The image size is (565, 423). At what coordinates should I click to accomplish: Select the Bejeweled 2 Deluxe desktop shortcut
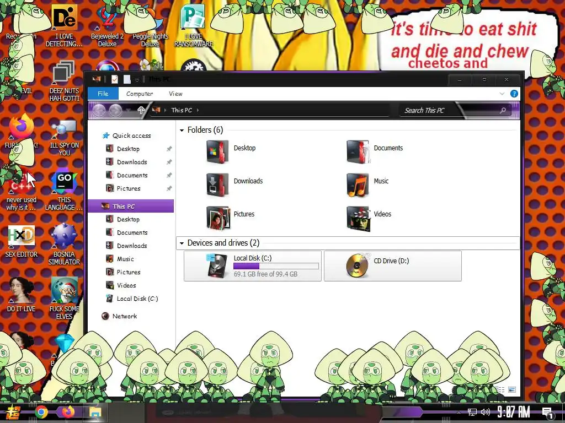click(x=107, y=26)
